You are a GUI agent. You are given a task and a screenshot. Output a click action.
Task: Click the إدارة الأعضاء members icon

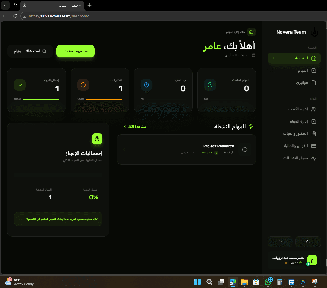pos(314,109)
